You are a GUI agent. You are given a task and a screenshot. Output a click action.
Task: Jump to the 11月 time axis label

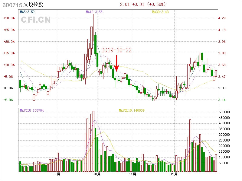[132, 174]
